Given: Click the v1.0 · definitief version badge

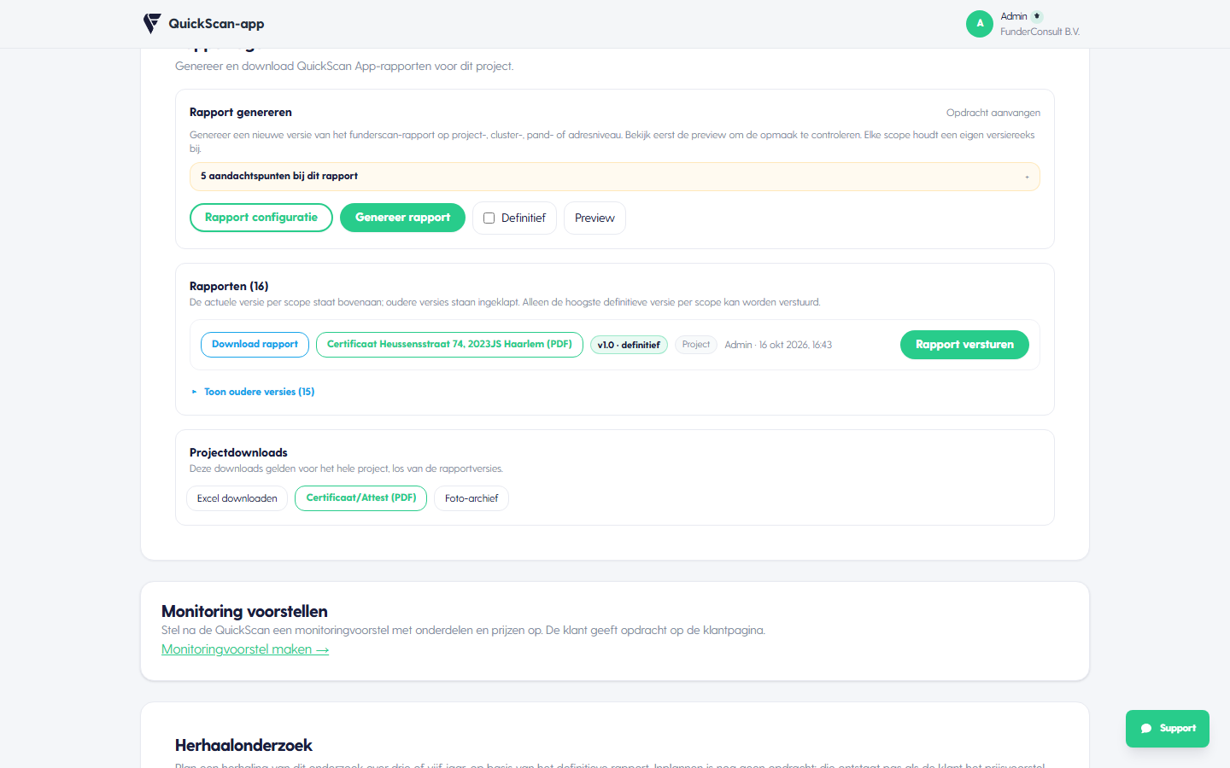Looking at the screenshot, I should pyautogui.click(x=629, y=345).
